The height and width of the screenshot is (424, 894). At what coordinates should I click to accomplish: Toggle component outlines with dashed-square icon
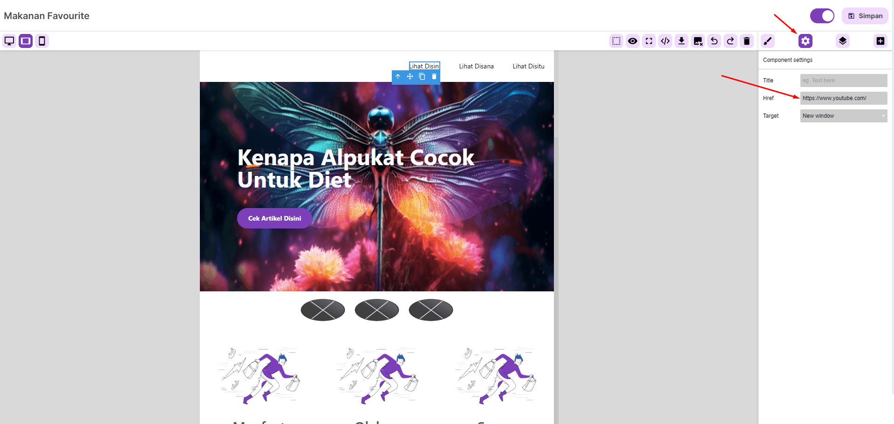coord(616,41)
